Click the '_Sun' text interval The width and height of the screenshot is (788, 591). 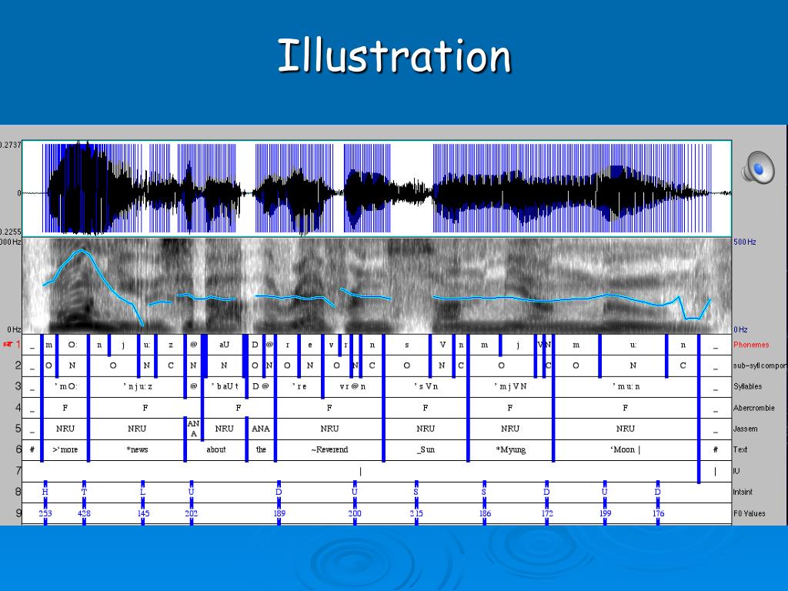pyautogui.click(x=426, y=449)
